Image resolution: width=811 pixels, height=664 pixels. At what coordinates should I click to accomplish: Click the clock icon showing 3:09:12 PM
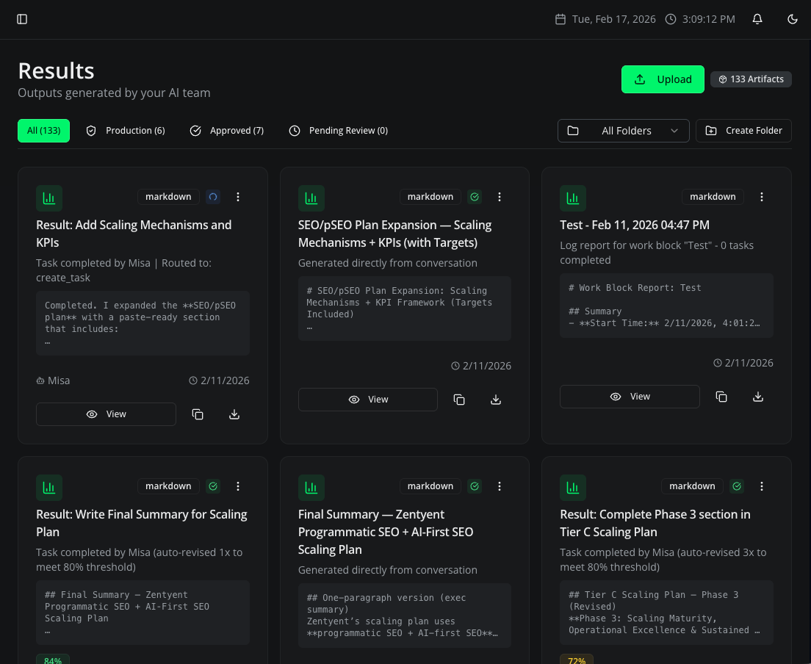670,19
